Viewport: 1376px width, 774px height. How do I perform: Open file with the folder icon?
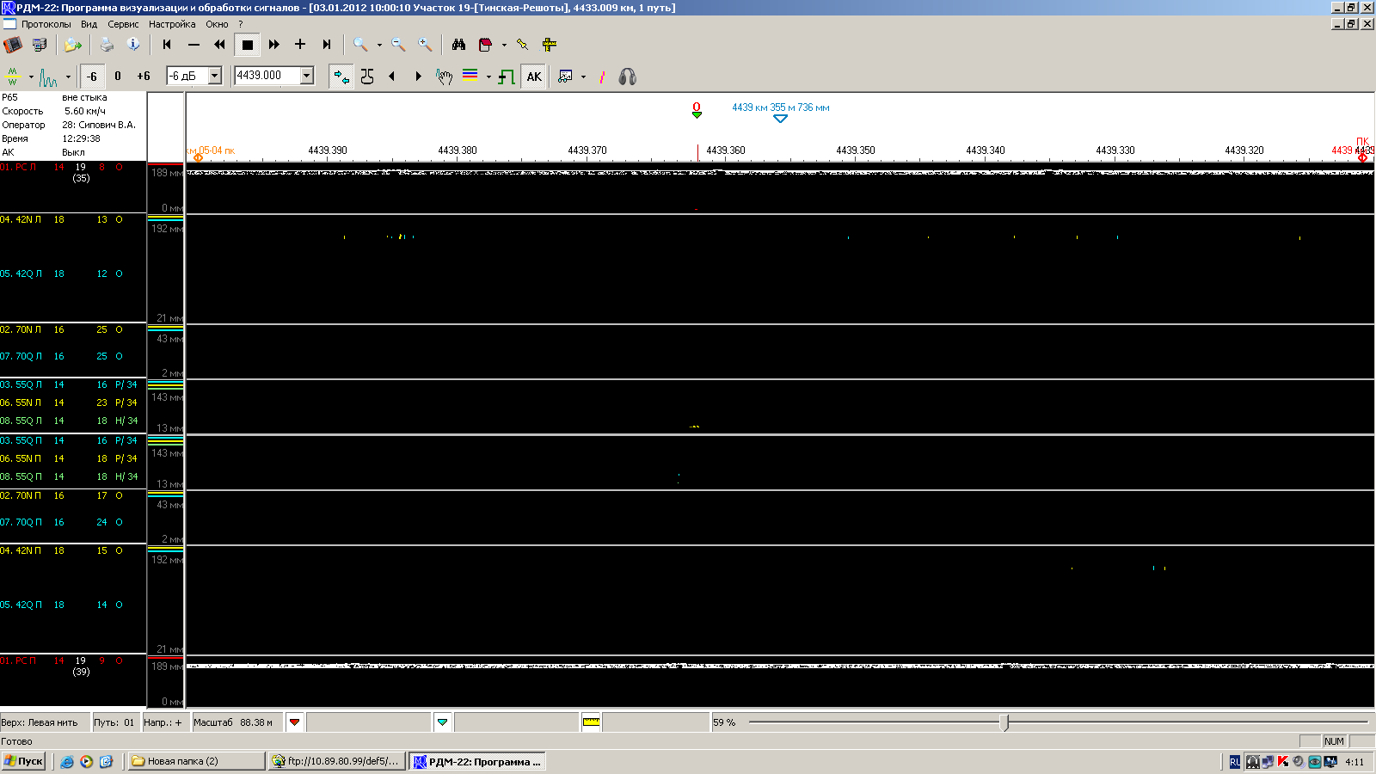(72, 45)
